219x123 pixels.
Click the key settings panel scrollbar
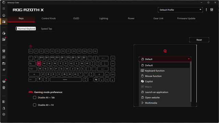click(196, 74)
